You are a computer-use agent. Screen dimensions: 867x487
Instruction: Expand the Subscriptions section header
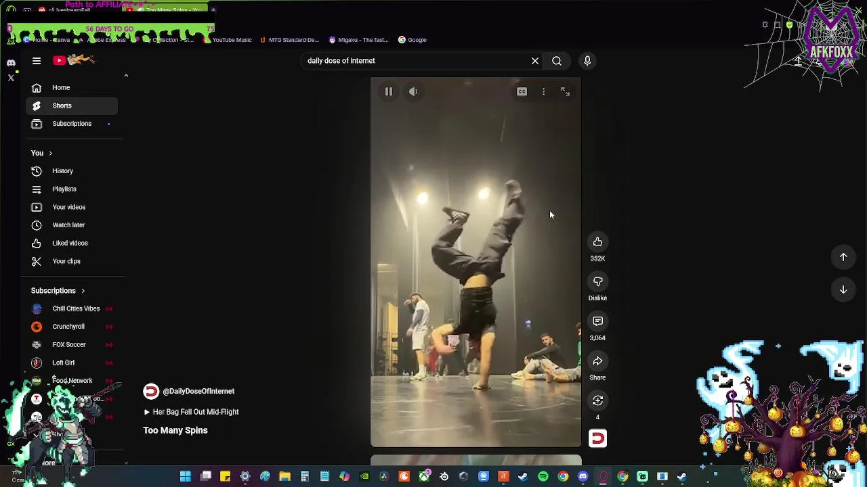coord(58,291)
